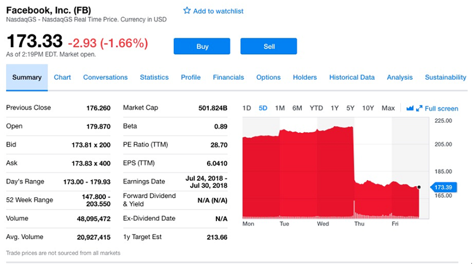The height and width of the screenshot is (264, 473).
Task: Choose the 10Y chart range
Action: coord(368,108)
